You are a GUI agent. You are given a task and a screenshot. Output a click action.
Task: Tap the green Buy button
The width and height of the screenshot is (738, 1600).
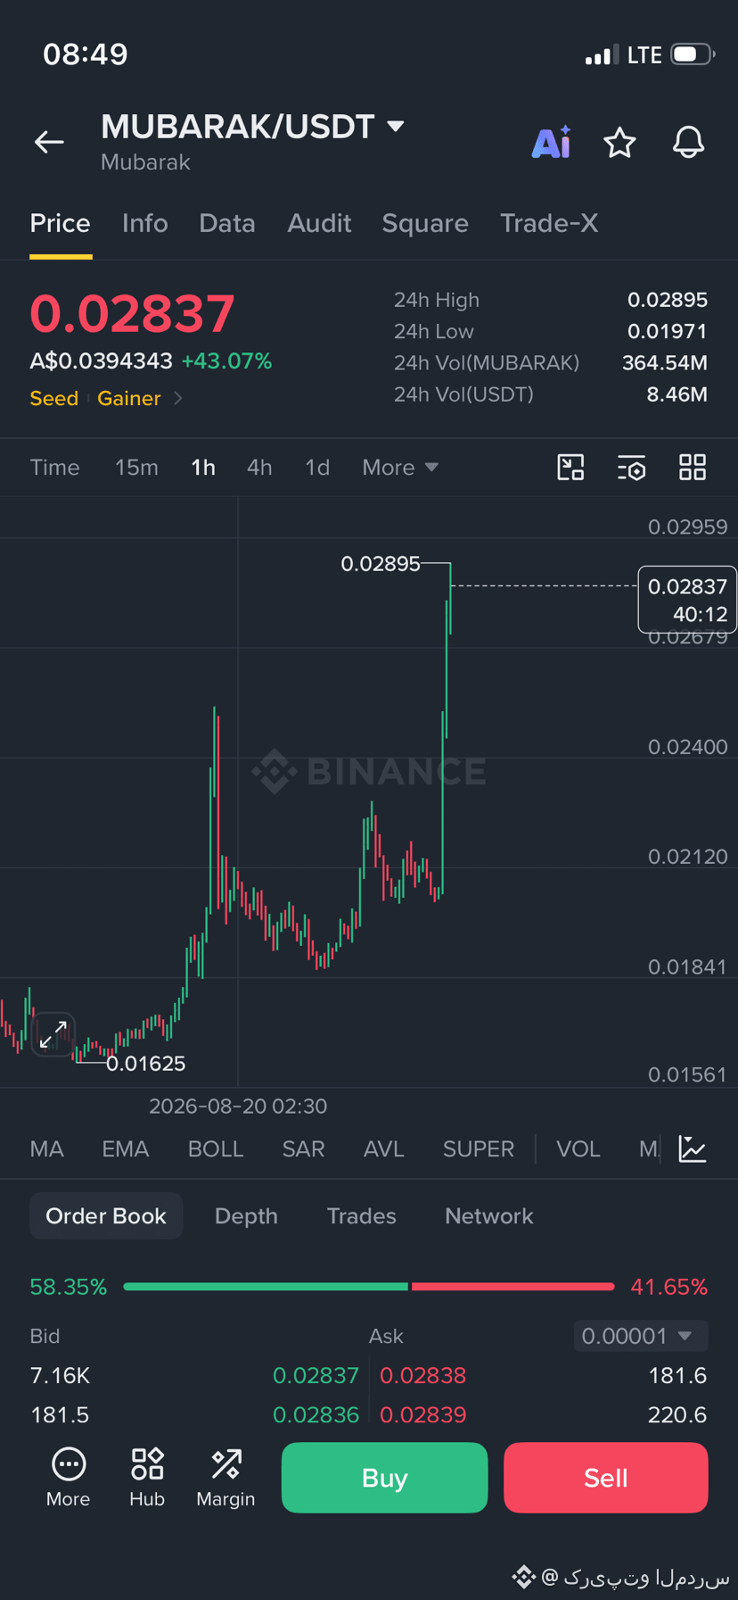[384, 1478]
